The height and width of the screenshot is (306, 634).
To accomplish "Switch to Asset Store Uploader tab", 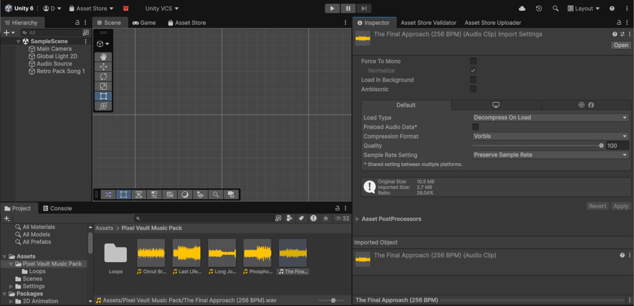I will [x=493, y=23].
